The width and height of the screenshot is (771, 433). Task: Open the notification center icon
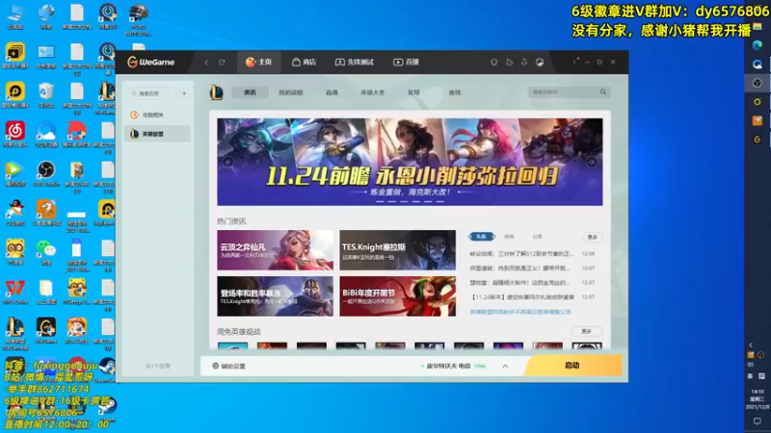click(758, 421)
